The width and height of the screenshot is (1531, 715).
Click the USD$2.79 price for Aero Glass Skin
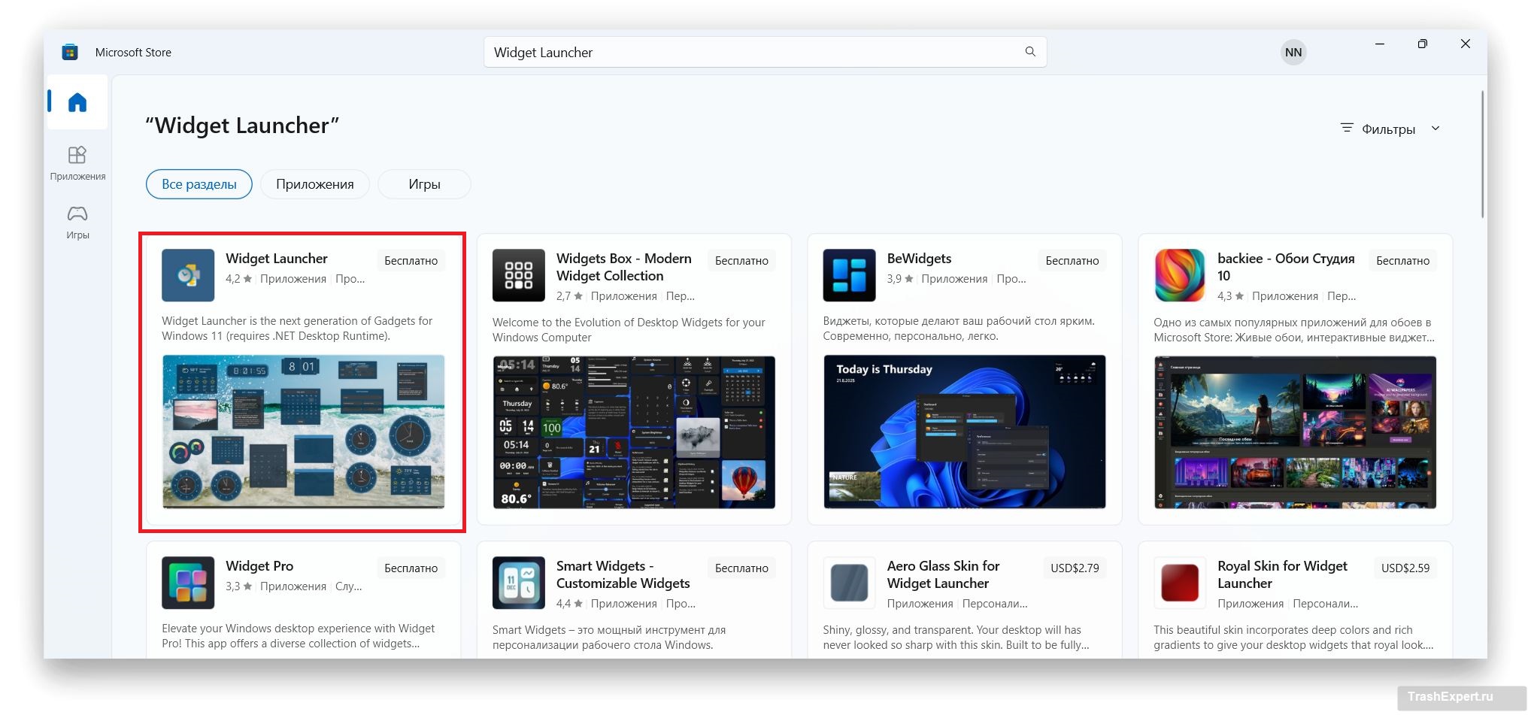1074,568
